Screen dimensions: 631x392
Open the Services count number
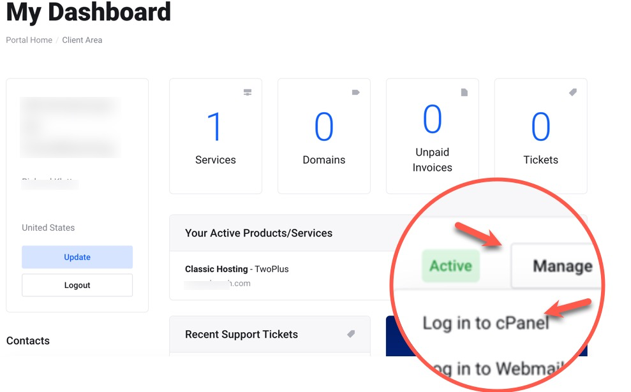tap(215, 126)
